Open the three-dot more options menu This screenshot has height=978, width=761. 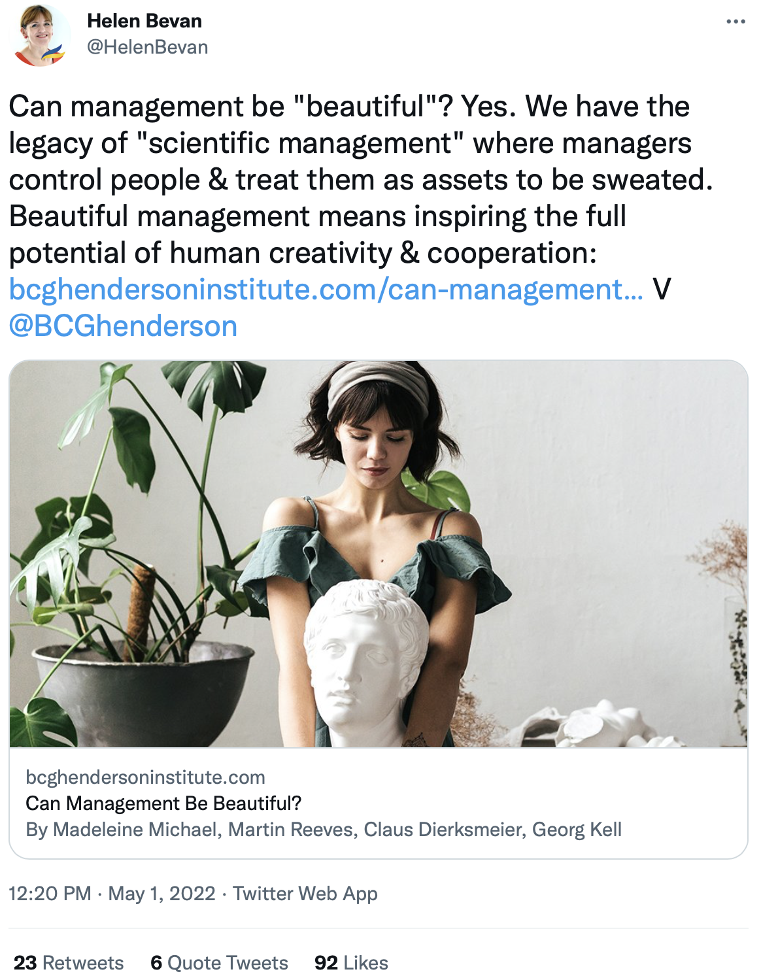736,22
